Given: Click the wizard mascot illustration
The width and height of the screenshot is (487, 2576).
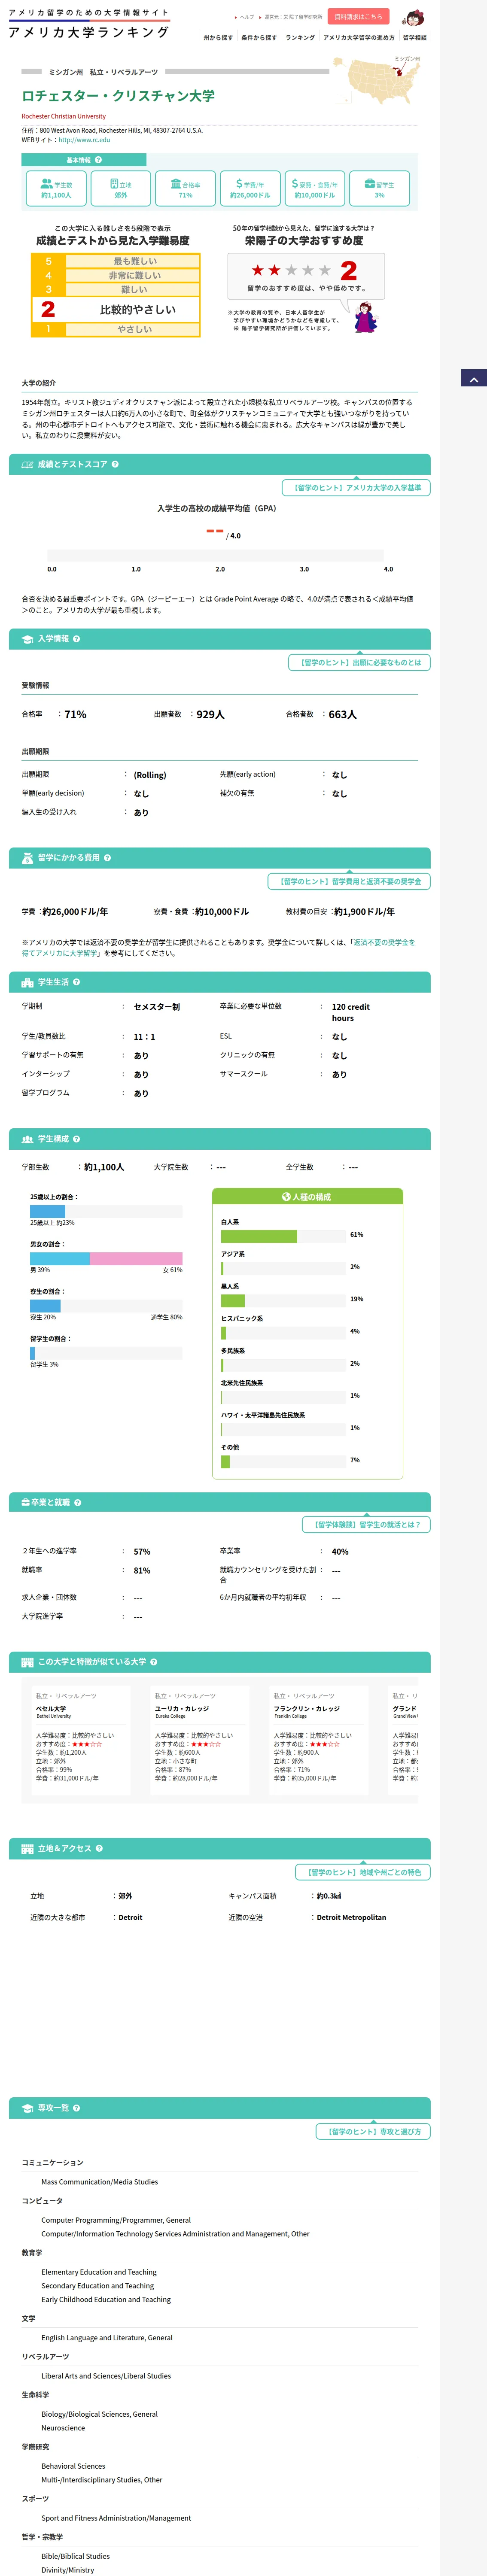Looking at the screenshot, I should (x=365, y=317).
